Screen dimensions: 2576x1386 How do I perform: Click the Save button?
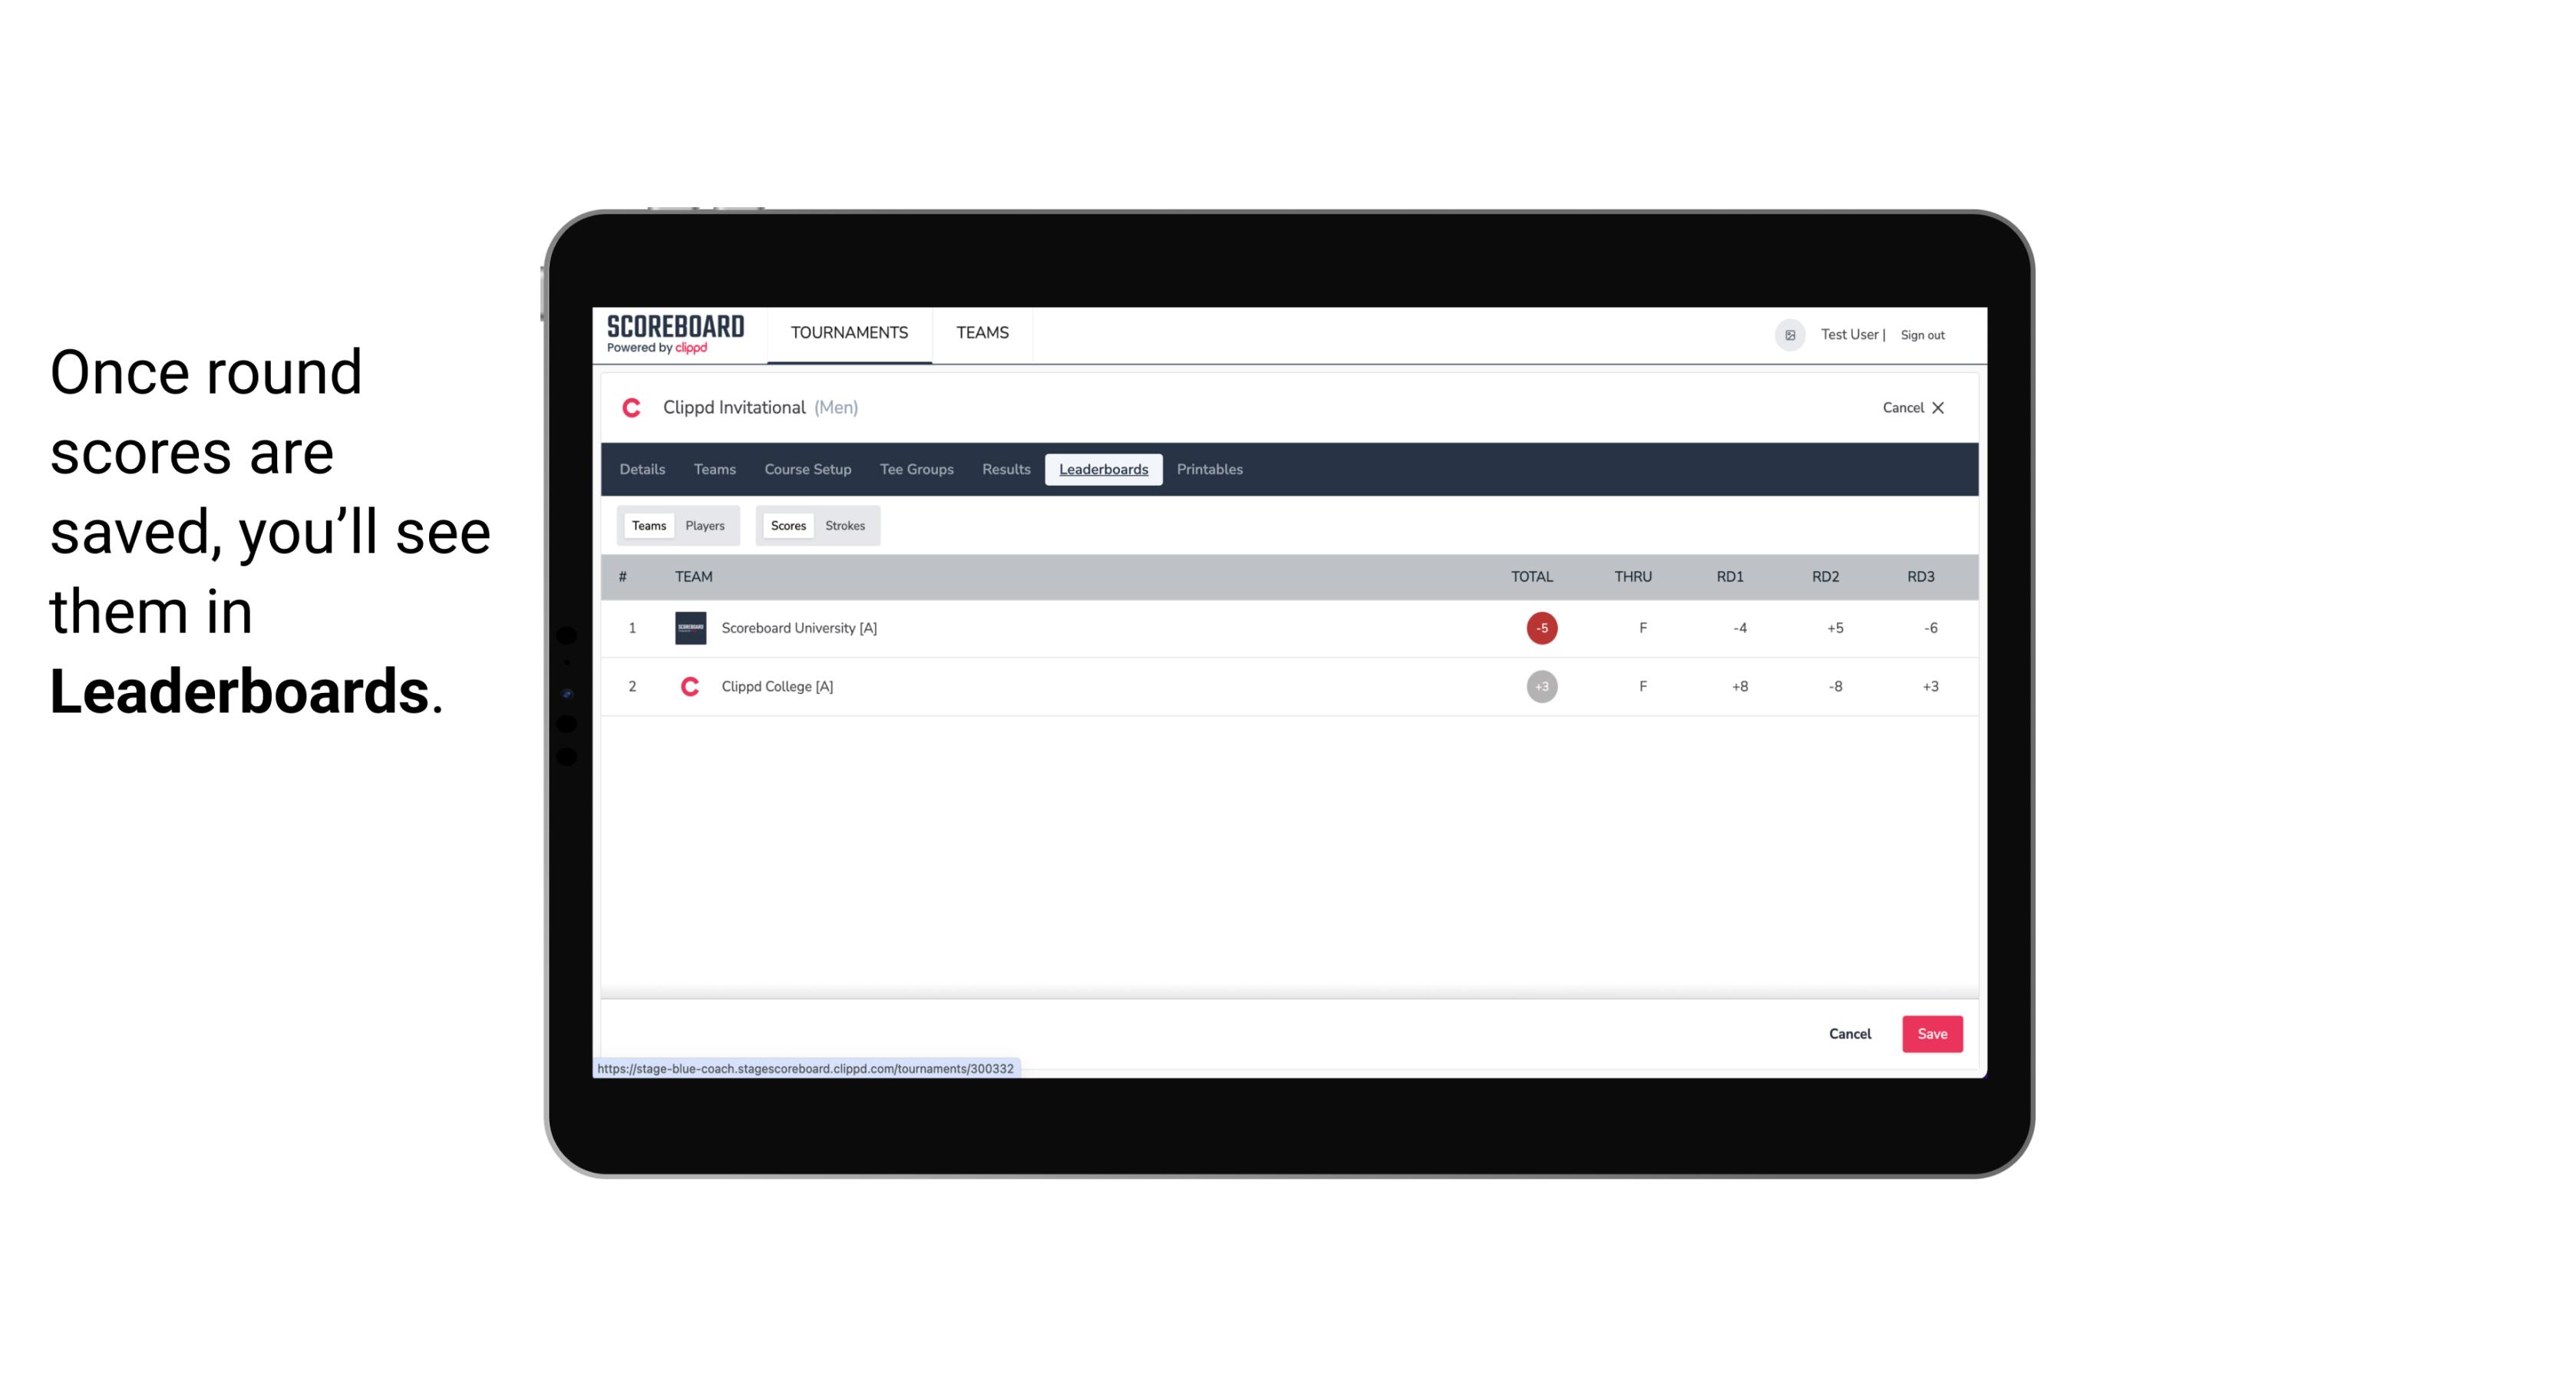pos(1930,1033)
